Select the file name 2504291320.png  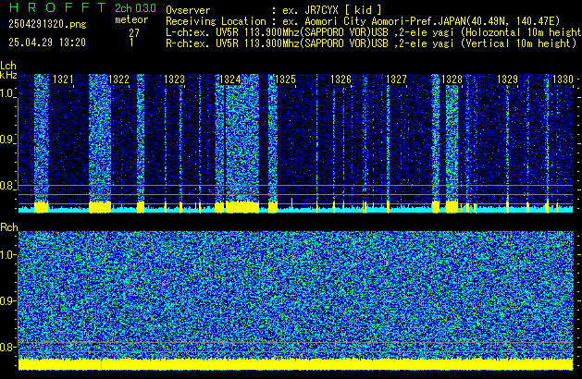click(47, 24)
